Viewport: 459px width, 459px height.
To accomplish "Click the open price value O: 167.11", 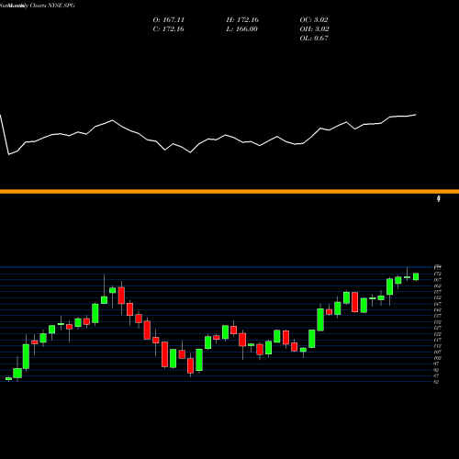I will point(169,20).
